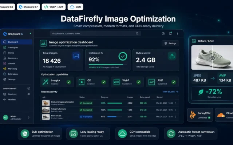Image resolution: width=233 pixels, height=145 pixels.
Task: Open Category banners job thumbnail
Action: point(46,110)
